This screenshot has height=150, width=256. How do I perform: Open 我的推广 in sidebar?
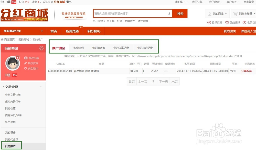(x=10, y=146)
